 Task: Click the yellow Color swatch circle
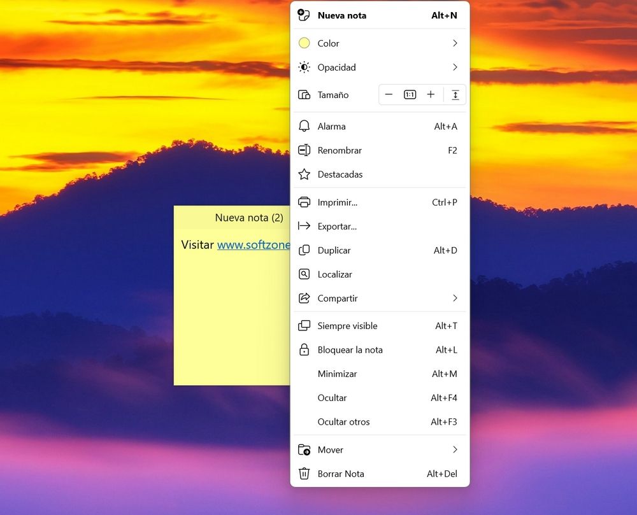tap(304, 43)
